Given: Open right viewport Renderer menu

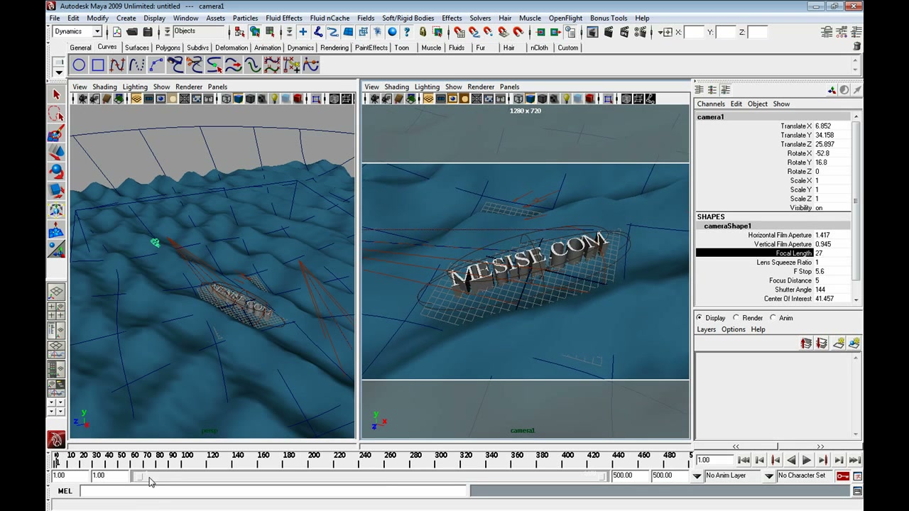Looking at the screenshot, I should 481,87.
